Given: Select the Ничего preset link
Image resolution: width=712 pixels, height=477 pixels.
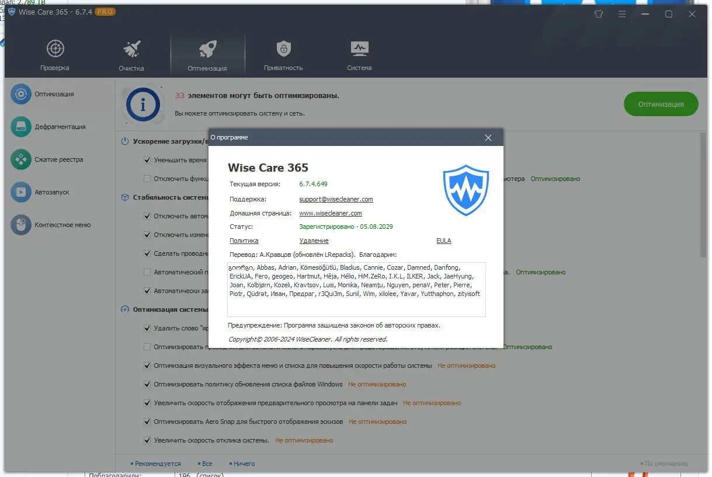Looking at the screenshot, I should point(242,464).
